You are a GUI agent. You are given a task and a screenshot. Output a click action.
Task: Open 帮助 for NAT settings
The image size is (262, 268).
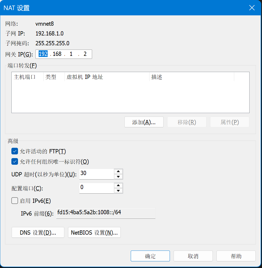pyautogui.click(x=236, y=256)
